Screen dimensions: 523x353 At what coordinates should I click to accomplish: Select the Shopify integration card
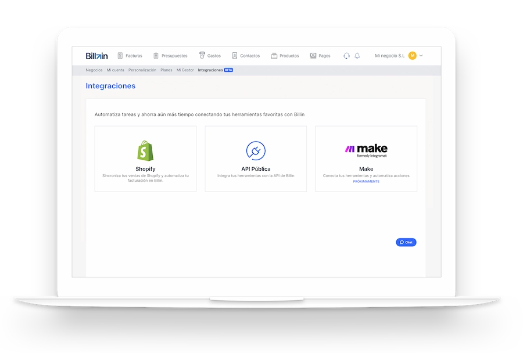pos(145,159)
